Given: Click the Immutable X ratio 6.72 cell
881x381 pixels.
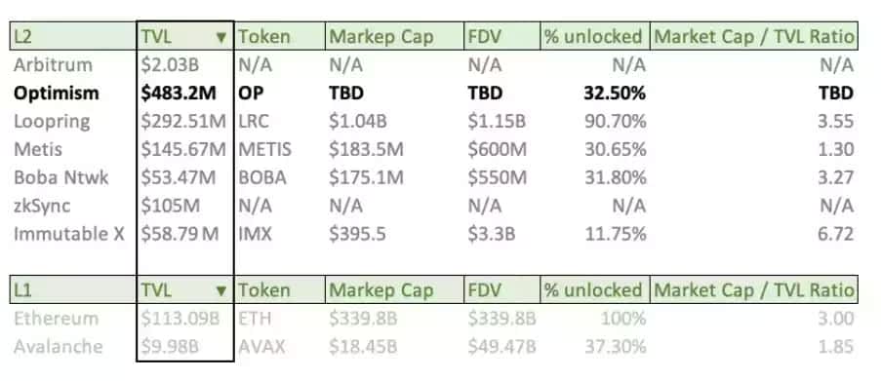Looking at the screenshot, I should [x=754, y=234].
